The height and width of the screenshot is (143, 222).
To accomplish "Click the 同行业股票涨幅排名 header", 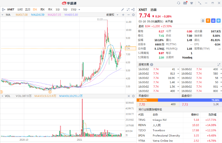I will pyautogui.click(x=150, y=110).
